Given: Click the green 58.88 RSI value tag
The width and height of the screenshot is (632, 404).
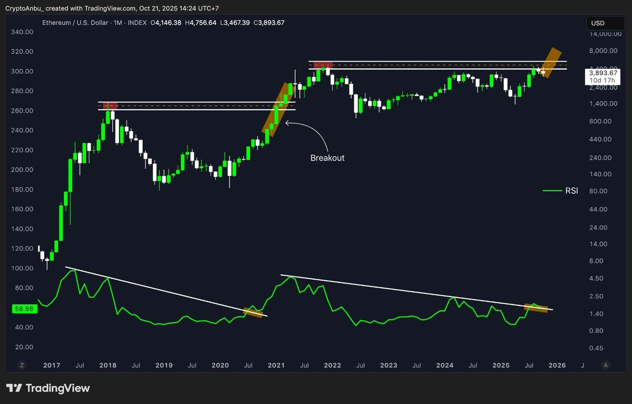Looking at the screenshot, I should coord(25,309).
